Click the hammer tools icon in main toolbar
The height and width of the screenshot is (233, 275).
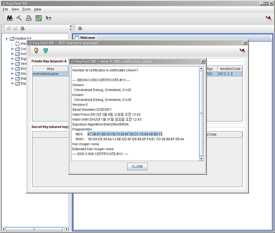click(19, 18)
